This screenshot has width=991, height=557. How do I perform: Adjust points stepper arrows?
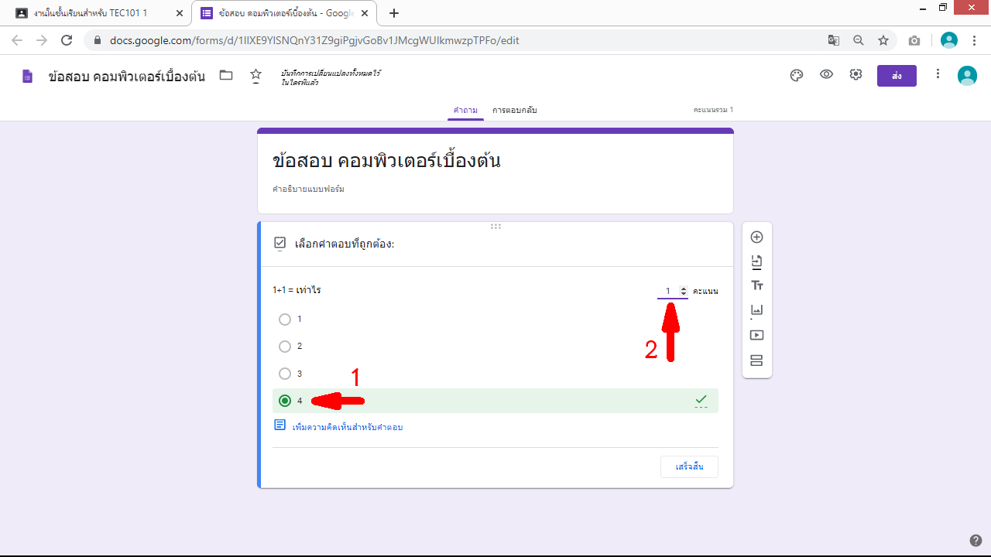click(683, 291)
